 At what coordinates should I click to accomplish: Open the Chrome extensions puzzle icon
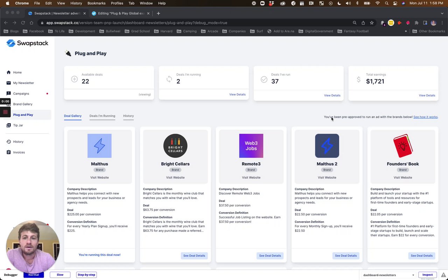click(x=416, y=23)
